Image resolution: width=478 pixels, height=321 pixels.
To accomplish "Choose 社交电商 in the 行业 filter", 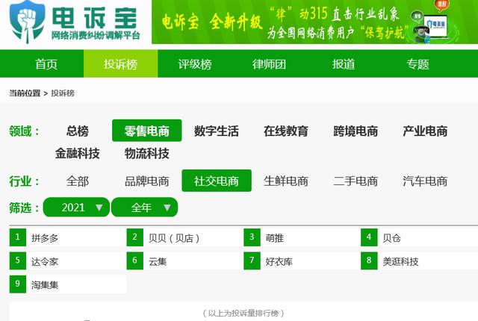I will 217,181.
